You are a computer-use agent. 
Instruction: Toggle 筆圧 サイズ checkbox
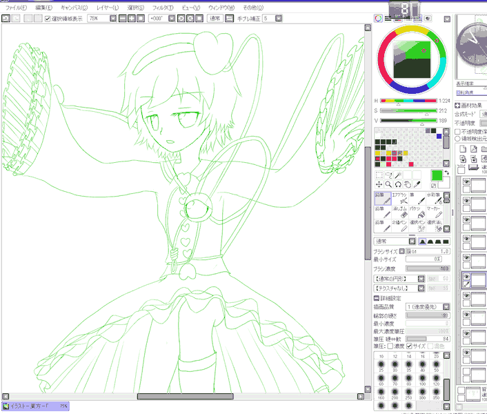coord(409,346)
